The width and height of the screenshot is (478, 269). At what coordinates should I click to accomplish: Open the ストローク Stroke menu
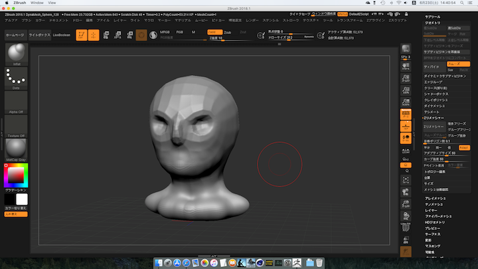291,21
